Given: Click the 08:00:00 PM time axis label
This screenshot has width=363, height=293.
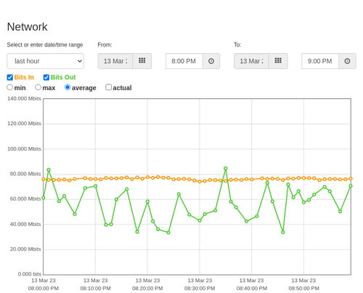Looking at the screenshot, I should pos(44,289).
